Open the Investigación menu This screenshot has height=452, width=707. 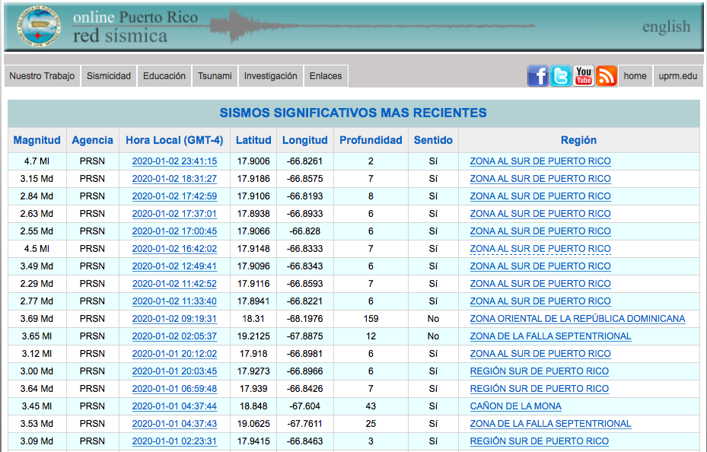point(270,76)
